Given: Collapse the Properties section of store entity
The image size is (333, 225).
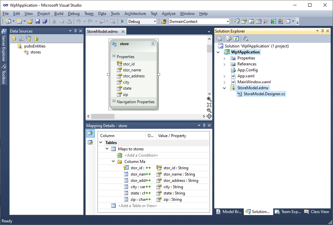Looking at the screenshot, I should [114, 56].
